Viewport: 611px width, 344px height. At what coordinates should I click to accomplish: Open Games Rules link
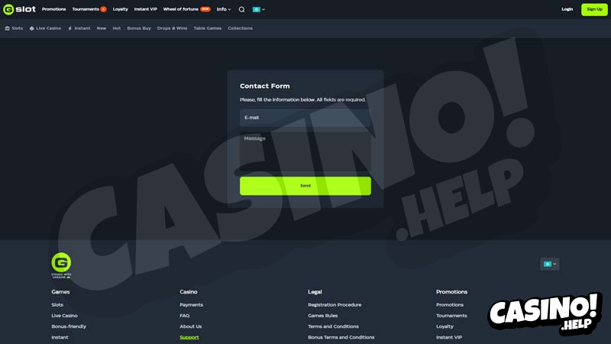tap(322, 316)
